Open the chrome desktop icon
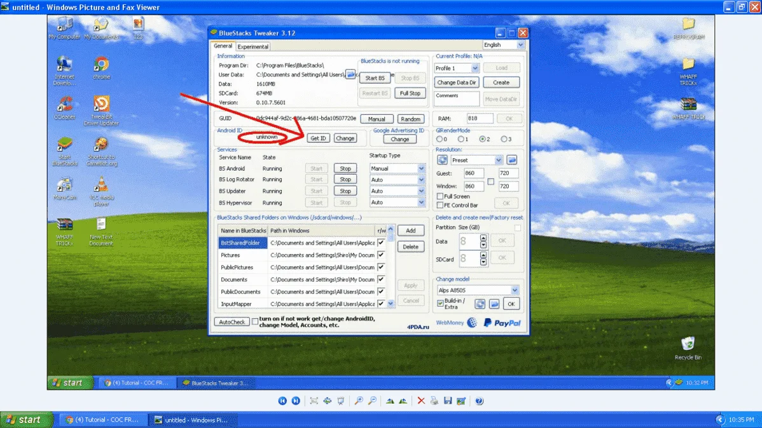The image size is (762, 428). 102,68
